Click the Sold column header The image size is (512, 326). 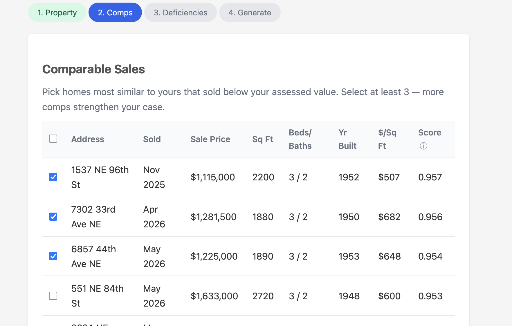[152, 139]
